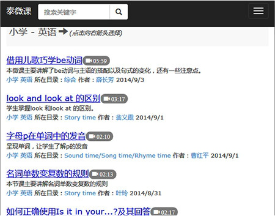Click the 05:59 video duration badge
Viewport: 275px width, 224px height.
(97, 61)
